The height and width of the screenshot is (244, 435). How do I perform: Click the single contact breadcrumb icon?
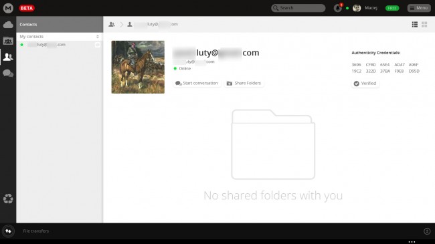pos(130,24)
